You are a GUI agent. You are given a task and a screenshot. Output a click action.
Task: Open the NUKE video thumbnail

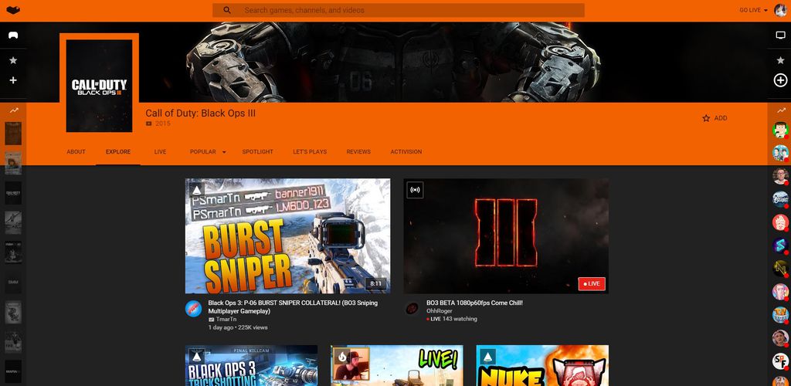[542, 365]
